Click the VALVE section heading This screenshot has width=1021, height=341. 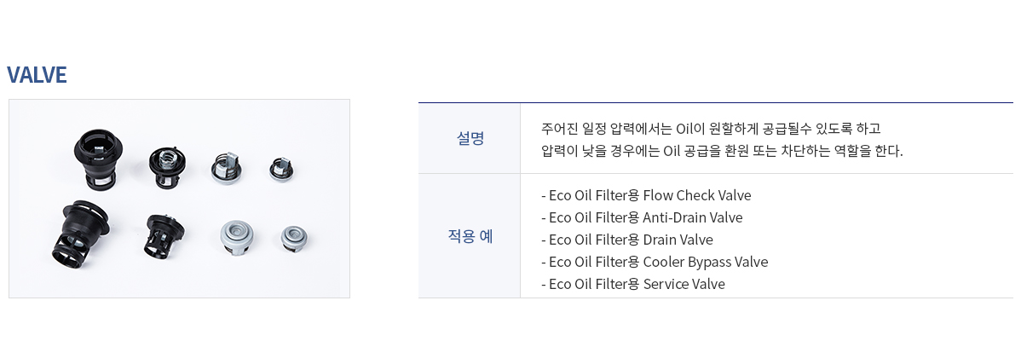coord(37,76)
